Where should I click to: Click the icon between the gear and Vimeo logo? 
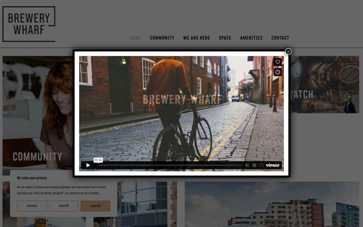pos(261,165)
